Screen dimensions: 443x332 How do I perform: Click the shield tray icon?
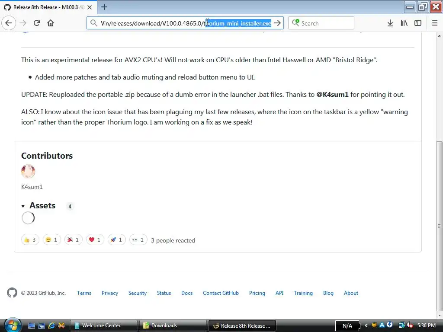374,325
